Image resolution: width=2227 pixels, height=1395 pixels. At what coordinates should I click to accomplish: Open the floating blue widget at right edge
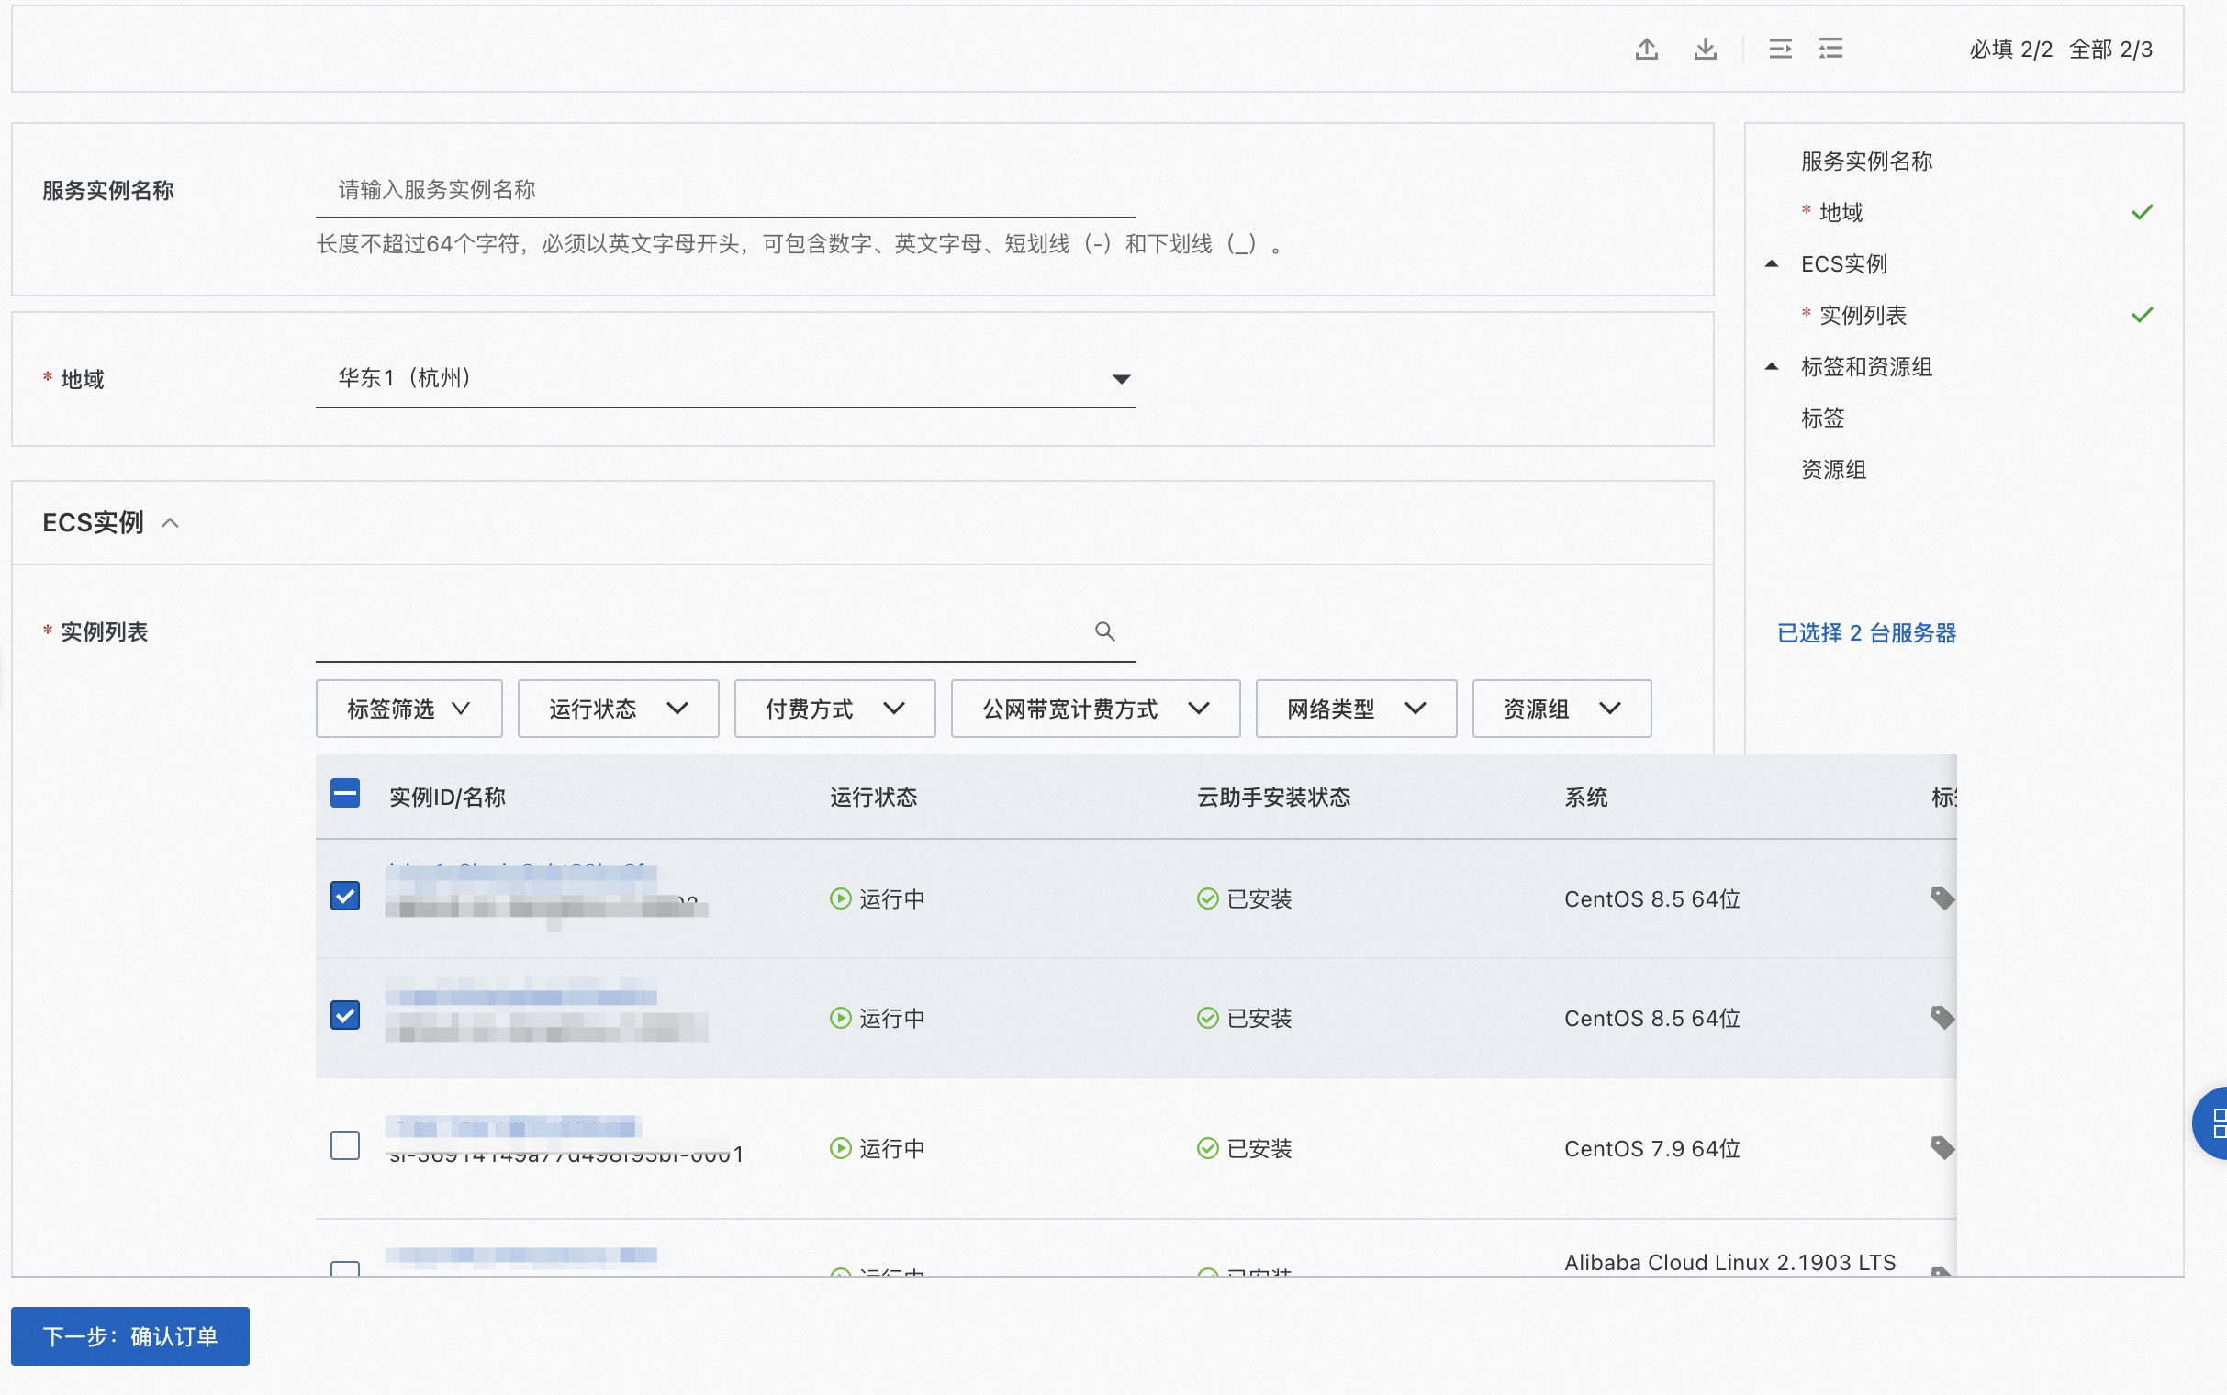[x=2212, y=1122]
